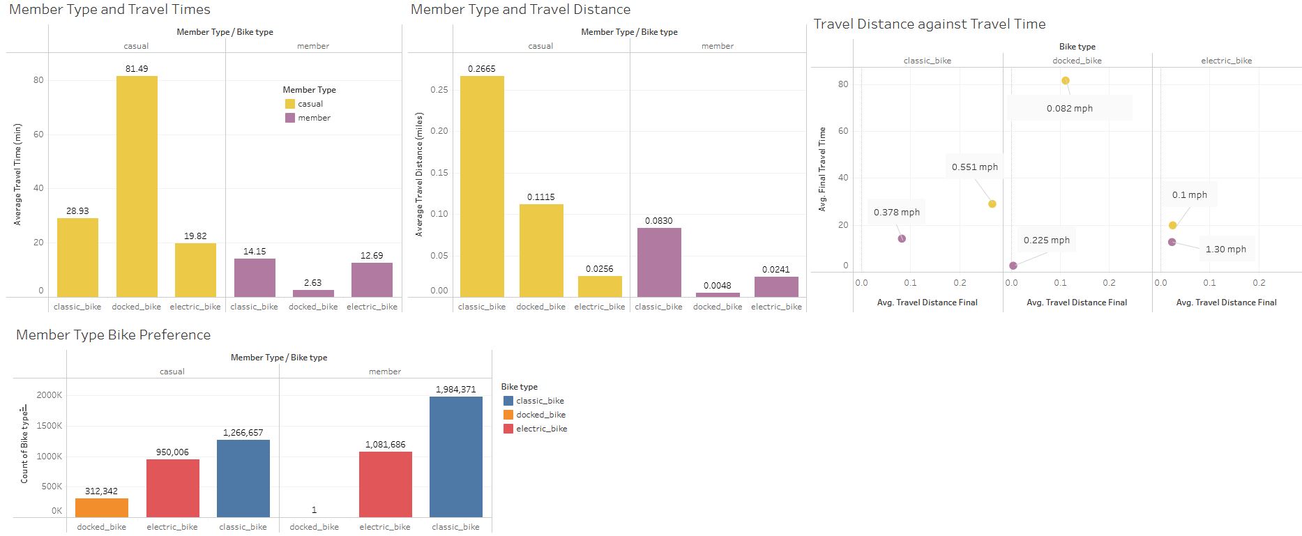The image size is (1302, 536).
Task: Click the Average Travel Time (min) axis label
Action: (x=18, y=174)
